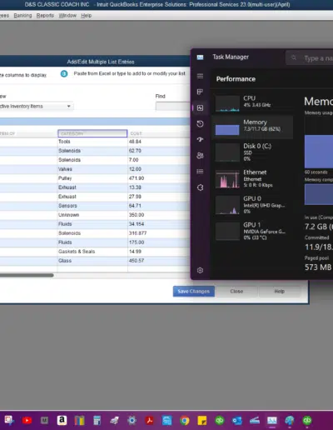The width and height of the screenshot is (333, 430).
Task: Select Ethernet in the Performance list
Action: (252, 178)
